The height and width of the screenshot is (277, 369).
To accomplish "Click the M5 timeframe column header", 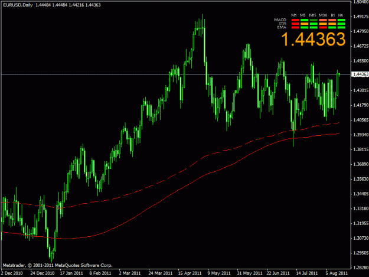I will coord(303,15).
